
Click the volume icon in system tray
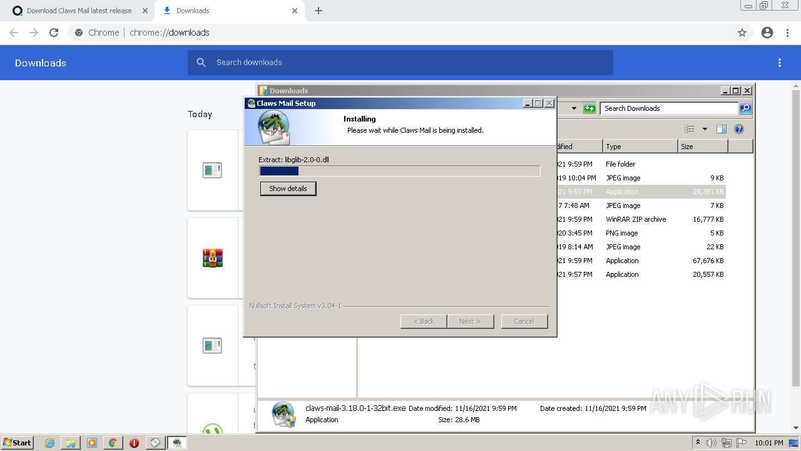pos(712,443)
